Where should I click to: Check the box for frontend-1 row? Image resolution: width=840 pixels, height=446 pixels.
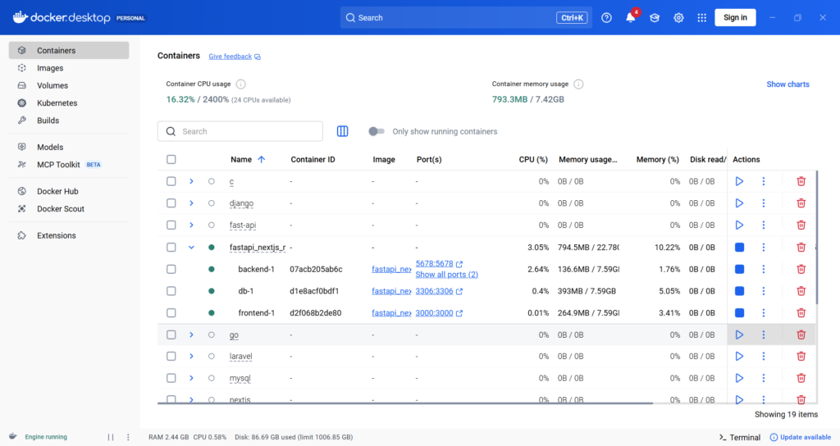(171, 313)
